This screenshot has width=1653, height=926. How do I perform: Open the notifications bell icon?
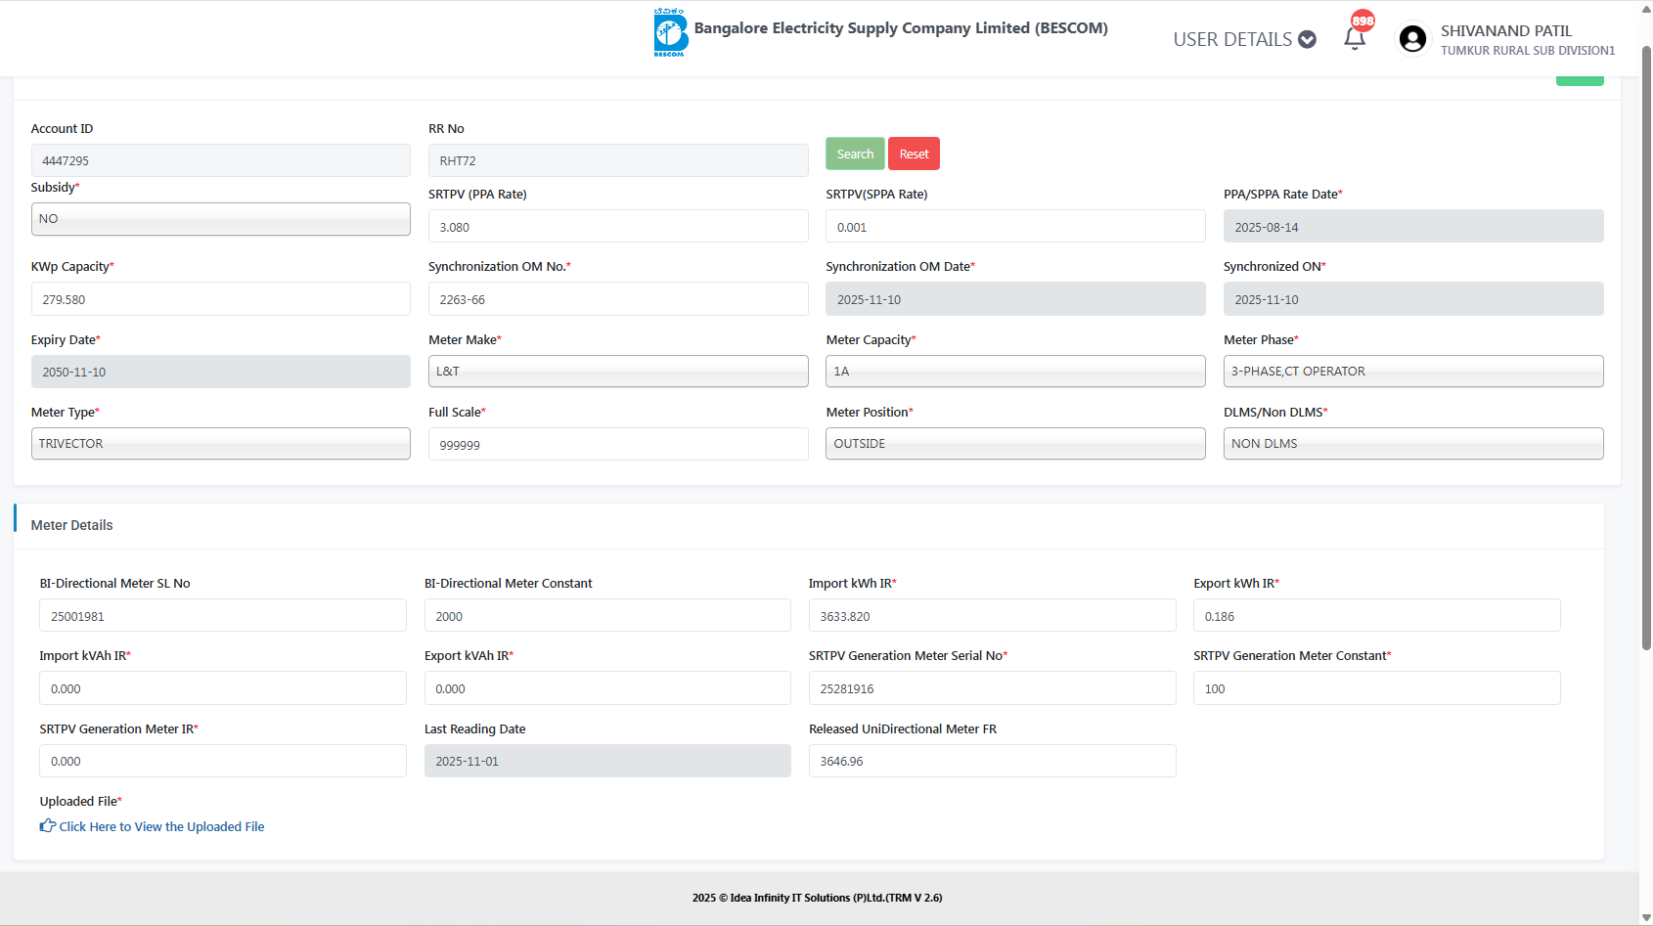tap(1355, 38)
